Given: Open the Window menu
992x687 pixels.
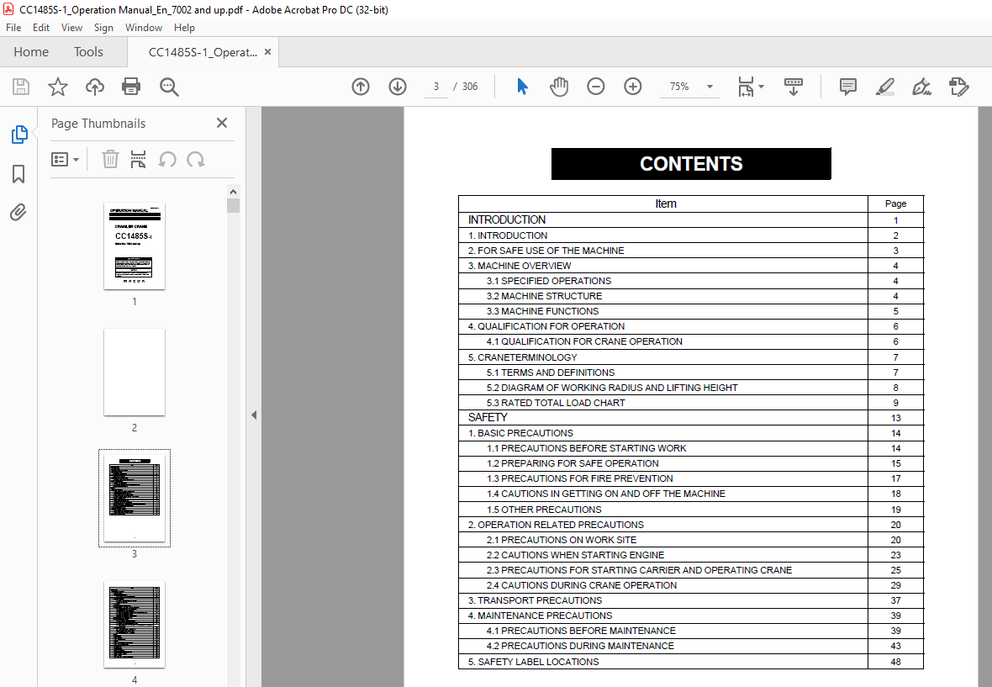Looking at the screenshot, I should [144, 28].
